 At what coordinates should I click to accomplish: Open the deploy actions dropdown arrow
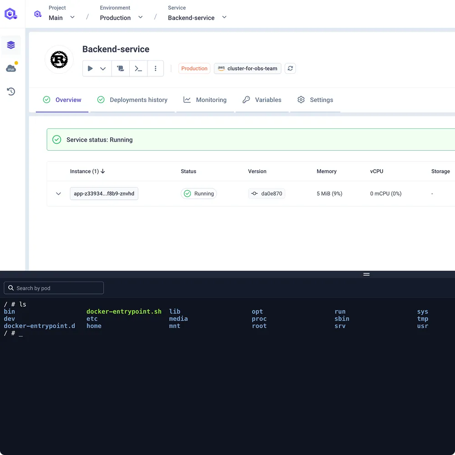tap(103, 69)
